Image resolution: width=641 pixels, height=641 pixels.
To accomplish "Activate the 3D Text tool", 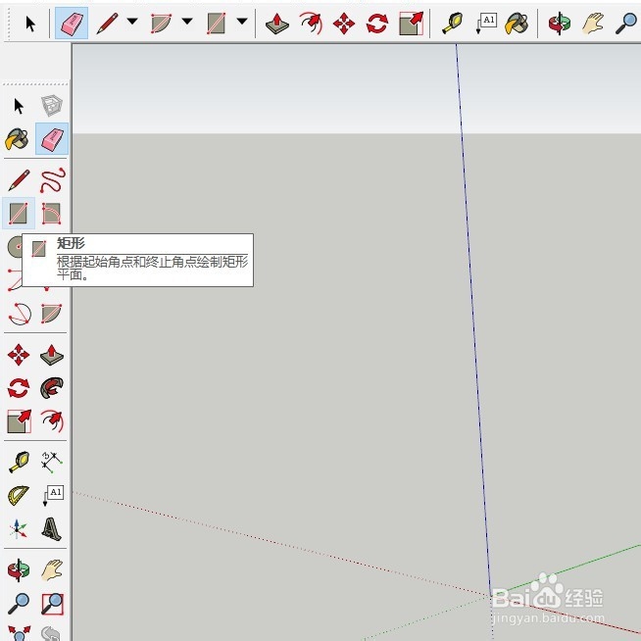I will pos(52,529).
